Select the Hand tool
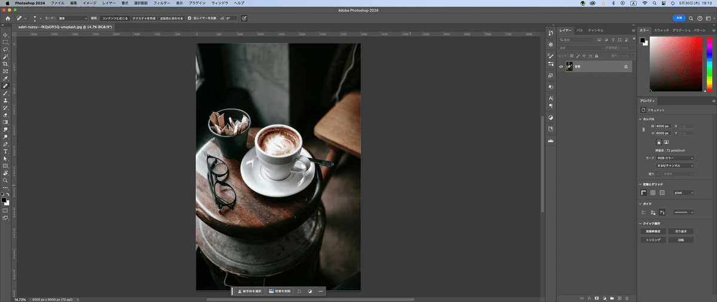Viewport: 717px width, 302px height. click(x=5, y=172)
